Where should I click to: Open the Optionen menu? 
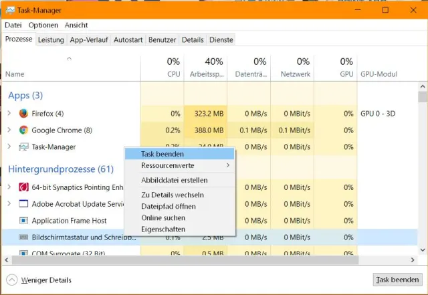coord(43,25)
